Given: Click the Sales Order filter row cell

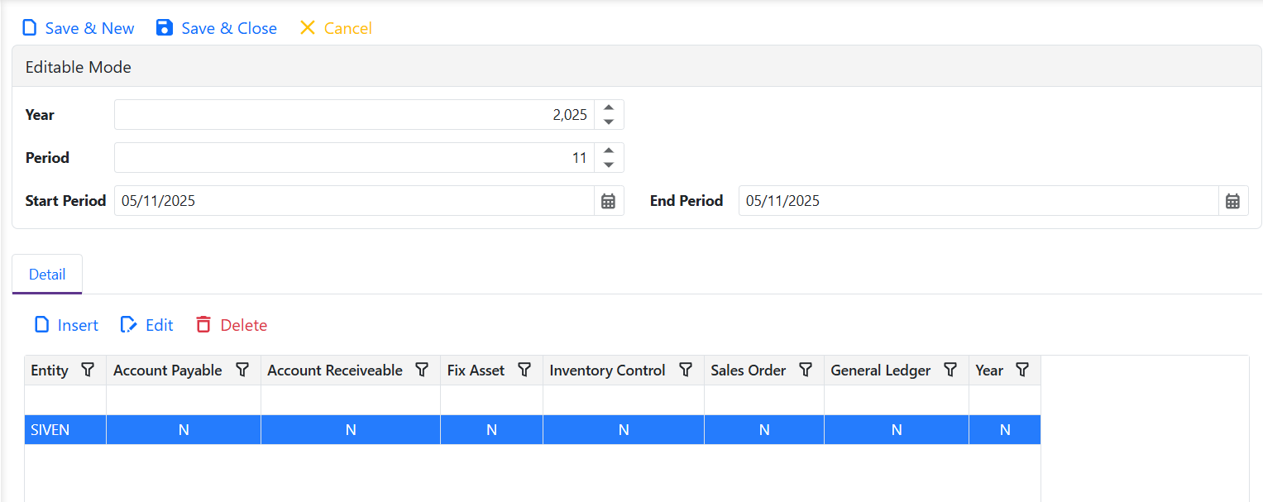Looking at the screenshot, I should click(x=764, y=400).
